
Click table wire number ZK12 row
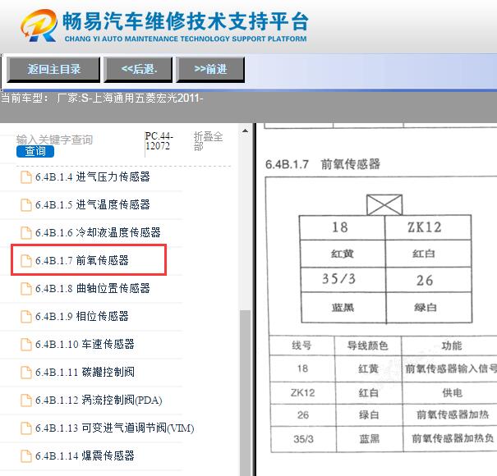point(302,393)
